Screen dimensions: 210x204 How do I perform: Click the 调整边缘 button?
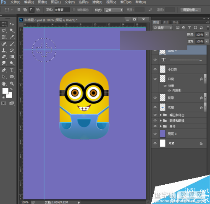190,10
